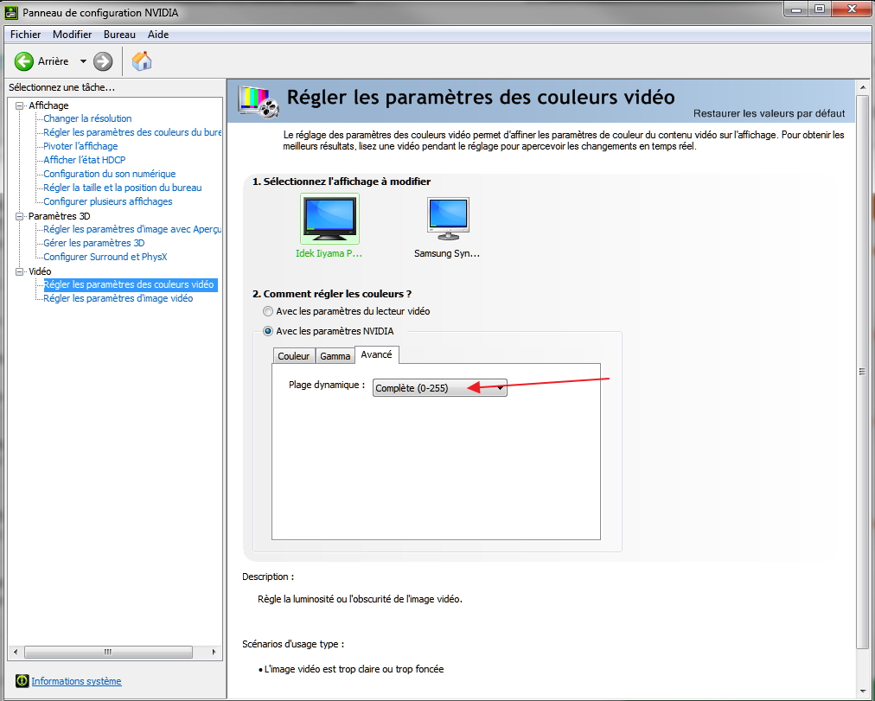Click the main panel vertical scrollbar thumb

pyautogui.click(x=863, y=372)
